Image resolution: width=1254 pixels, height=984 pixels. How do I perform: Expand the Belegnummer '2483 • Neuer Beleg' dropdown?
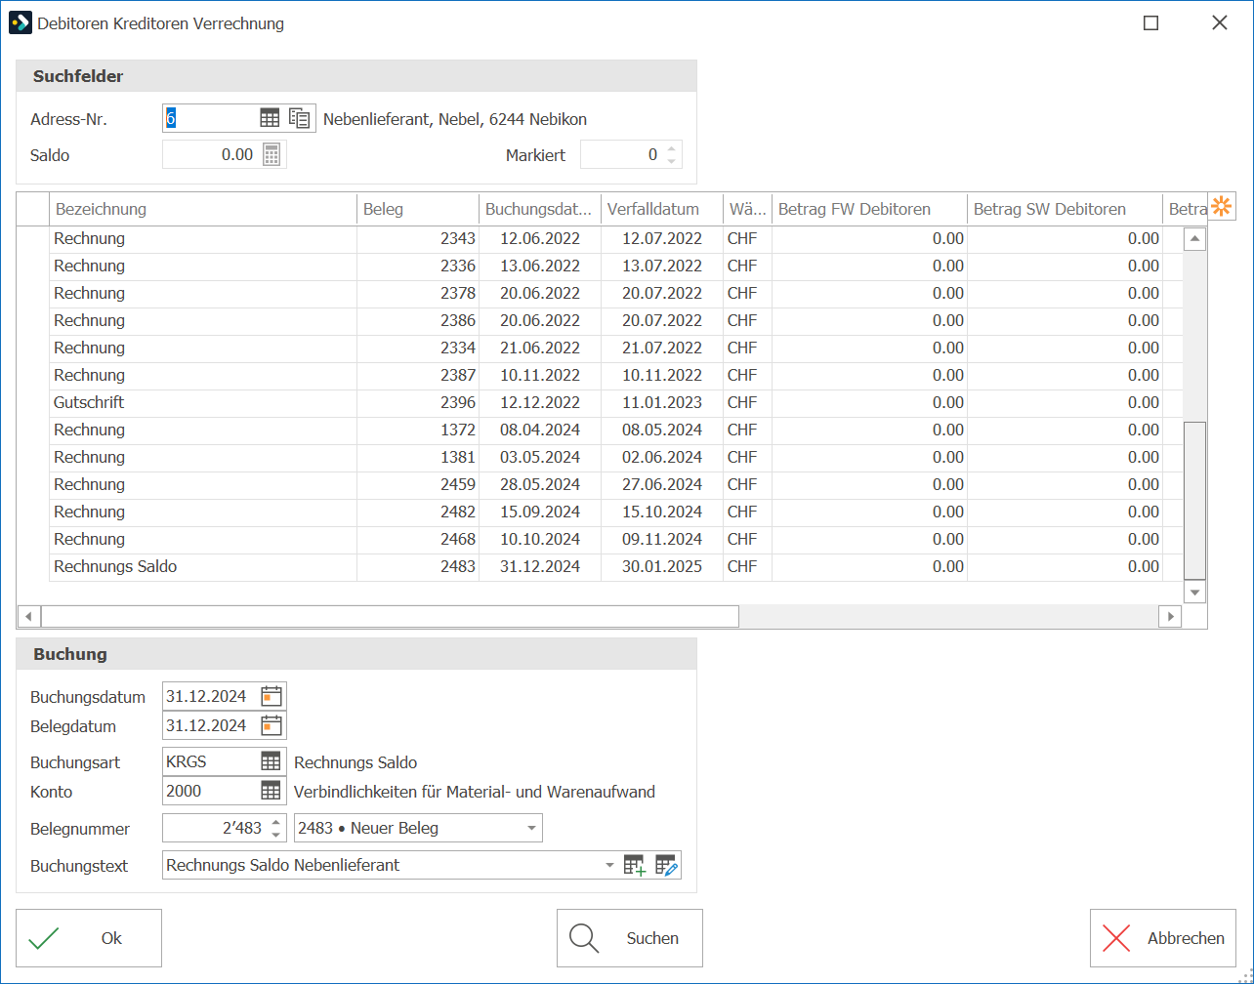[531, 828]
